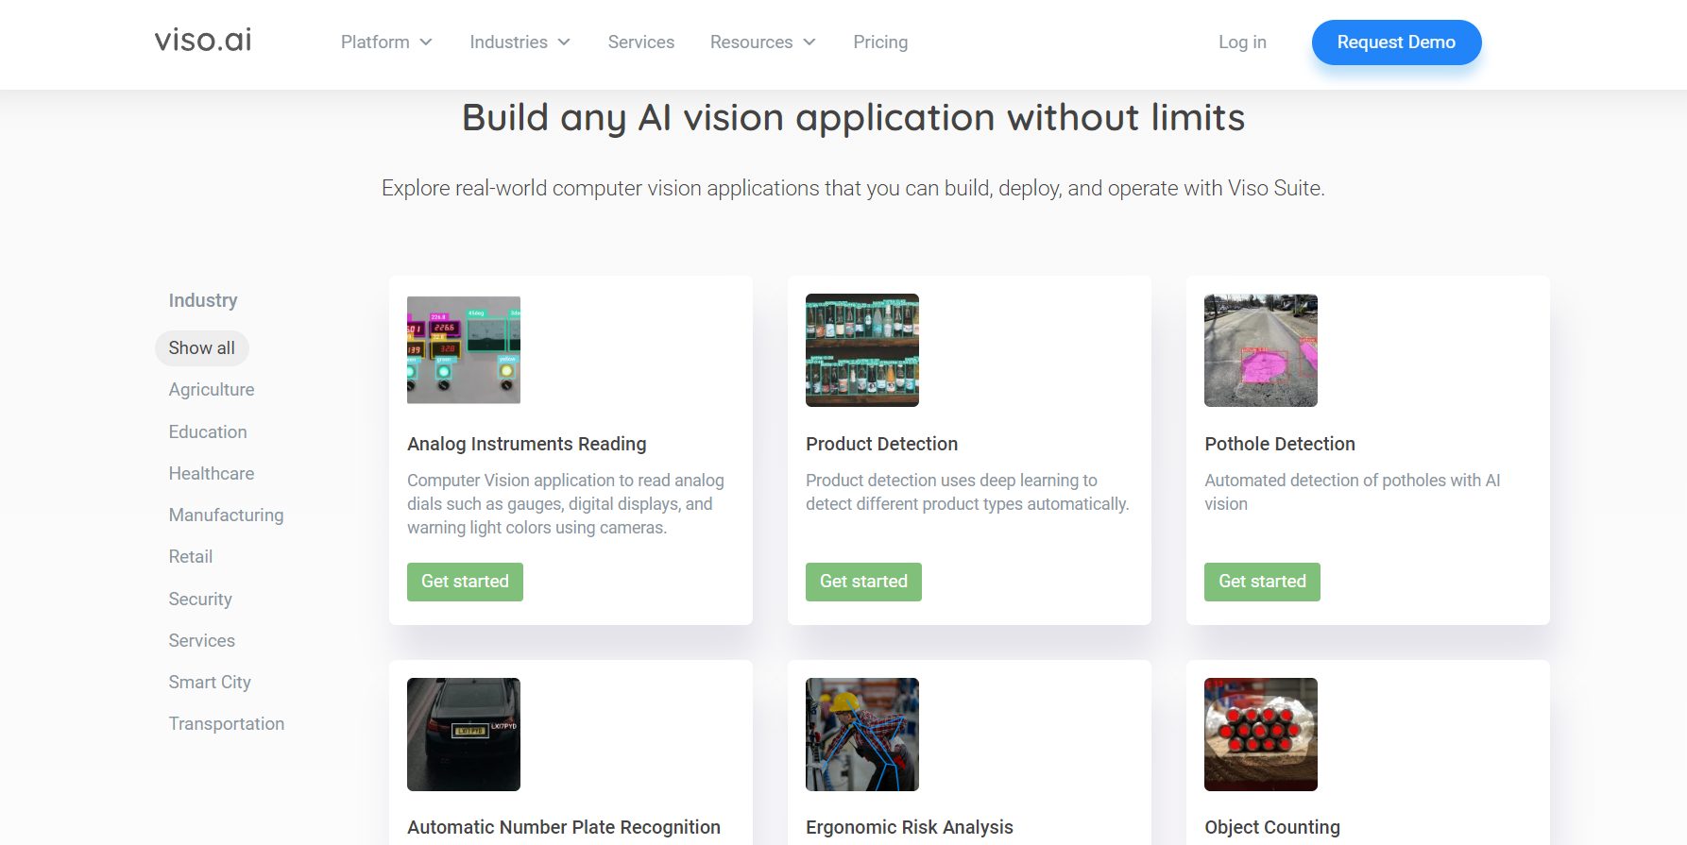Get started with Pothole Detection
Viewport: 1687px width, 845px height.
pos(1262,582)
